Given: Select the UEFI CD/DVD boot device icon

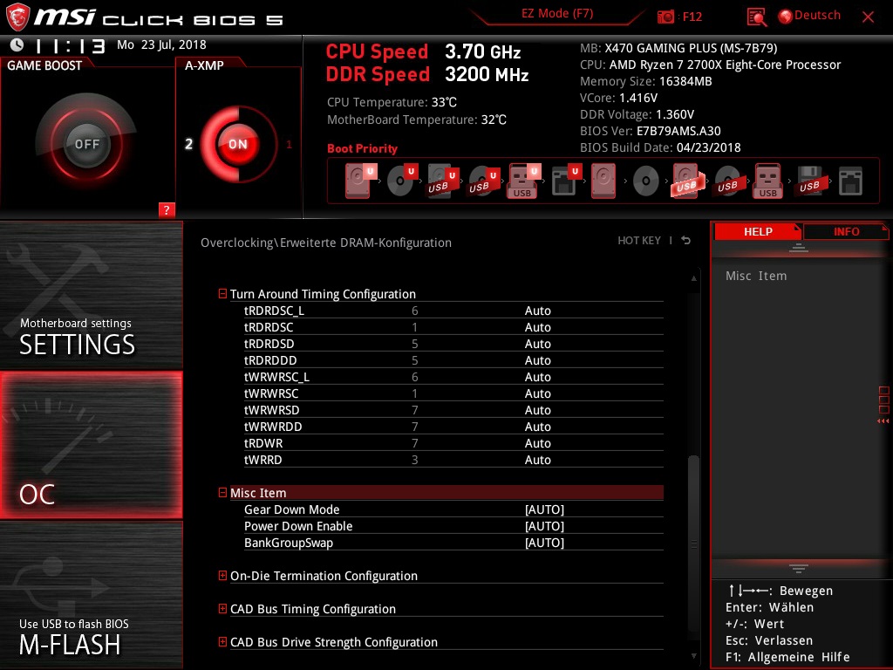Looking at the screenshot, I should click(x=401, y=181).
